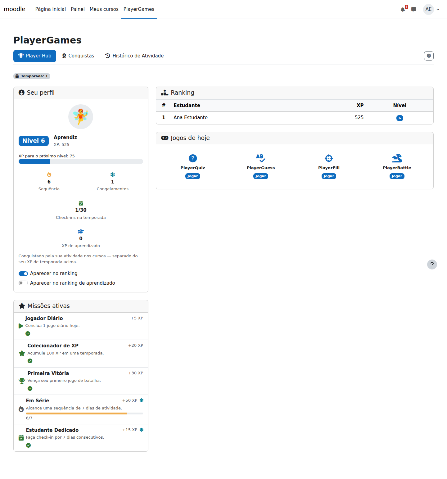The height and width of the screenshot is (479, 447).
Task: Click the flame streak icon above Sequência
Action: tap(49, 175)
